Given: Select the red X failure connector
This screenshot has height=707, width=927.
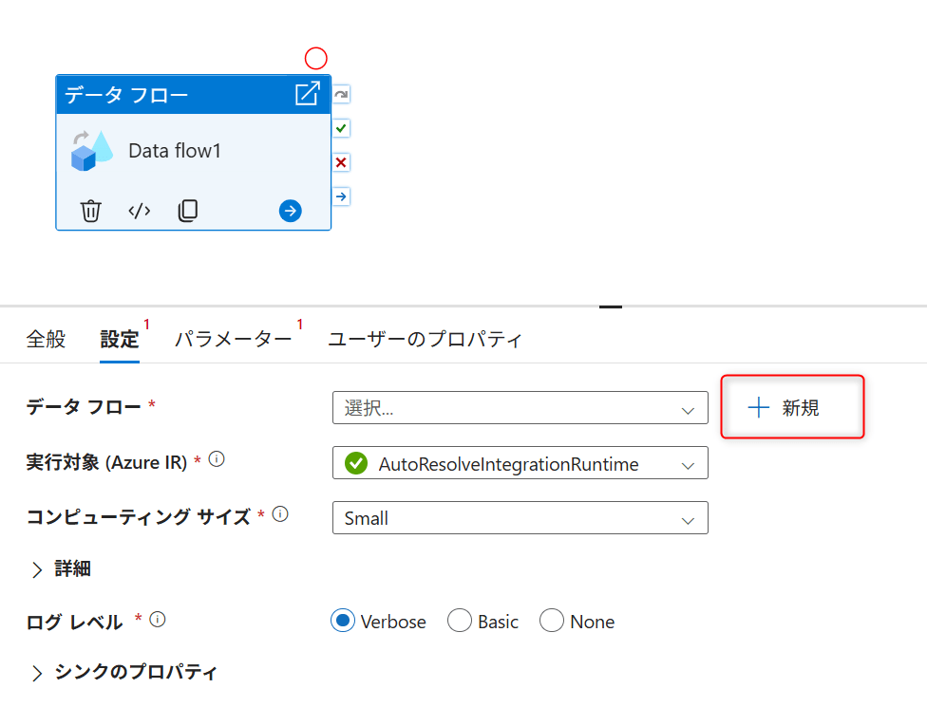Looking at the screenshot, I should [341, 162].
